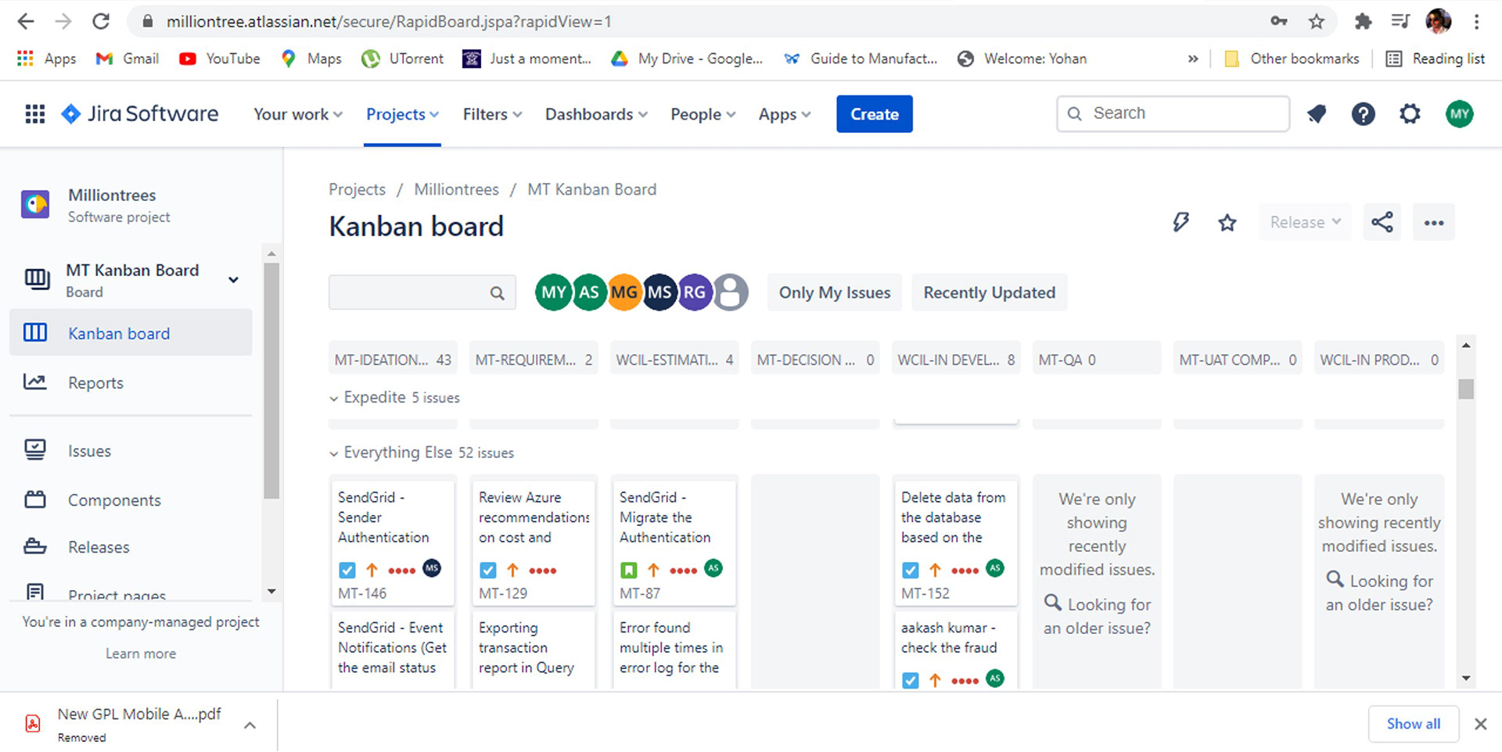Open Apps dropdown in Jira header
Viewport: 1502px width, 752px height.
(x=785, y=114)
